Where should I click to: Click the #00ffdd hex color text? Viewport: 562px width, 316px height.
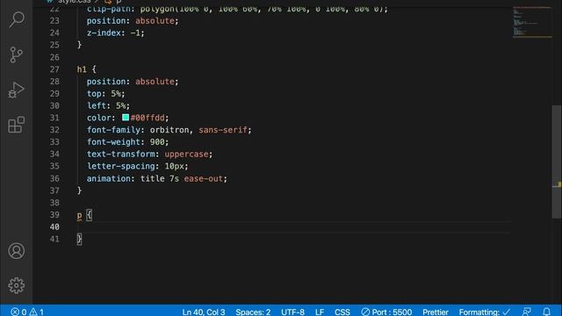click(148, 118)
